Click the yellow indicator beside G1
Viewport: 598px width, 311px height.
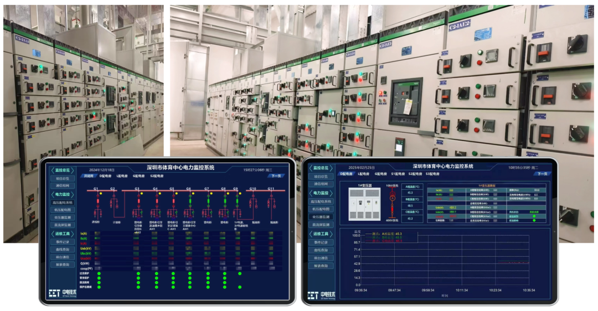(101, 194)
